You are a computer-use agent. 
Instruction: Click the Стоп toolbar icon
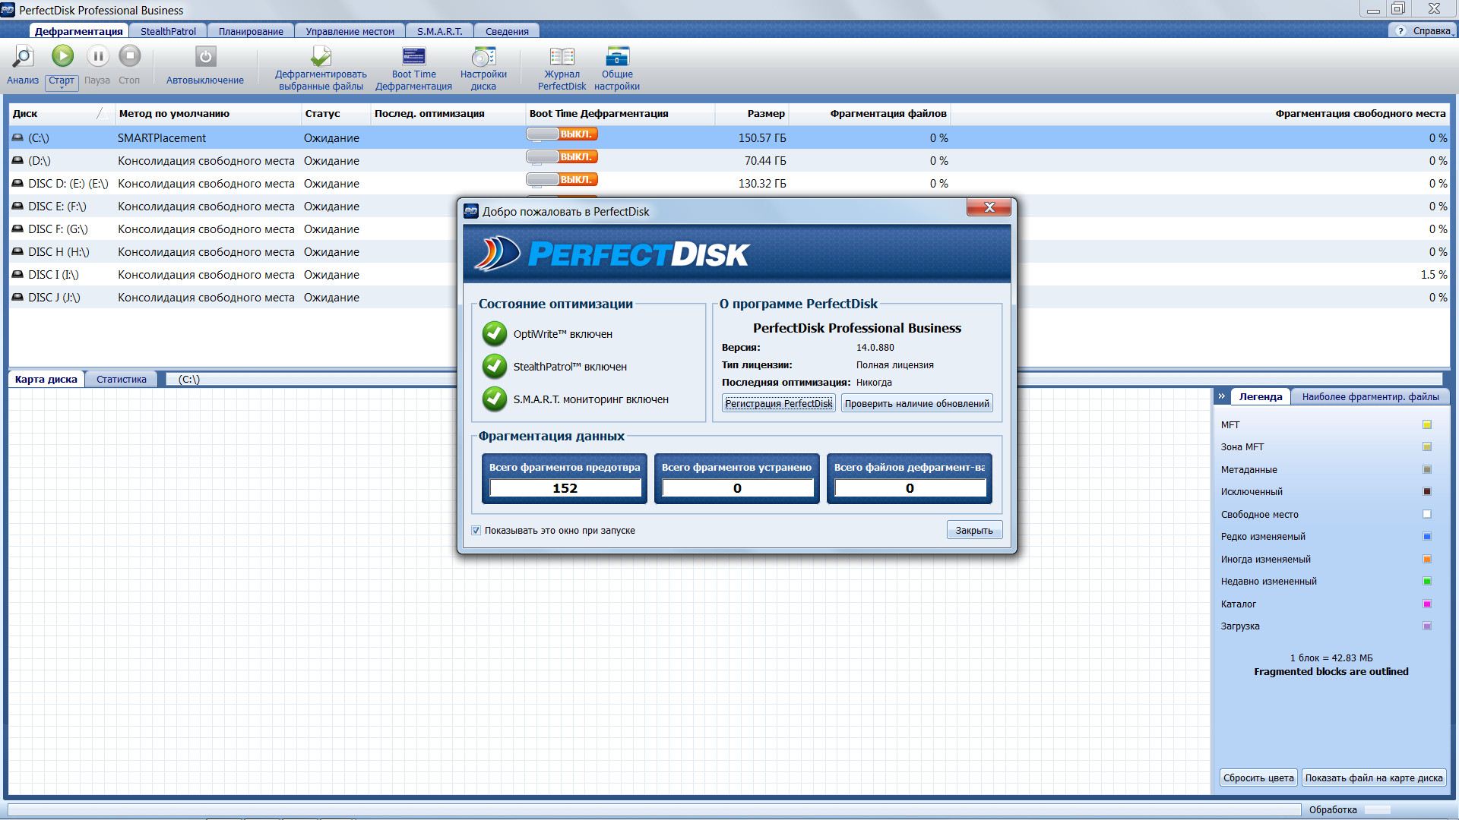(130, 55)
